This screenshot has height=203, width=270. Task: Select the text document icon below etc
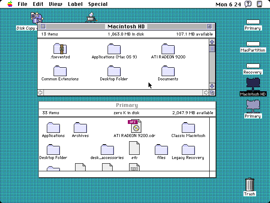[134, 167]
